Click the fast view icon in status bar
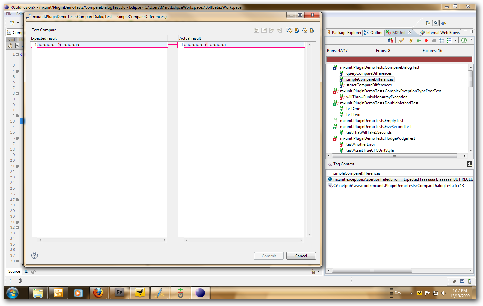 point(12,281)
